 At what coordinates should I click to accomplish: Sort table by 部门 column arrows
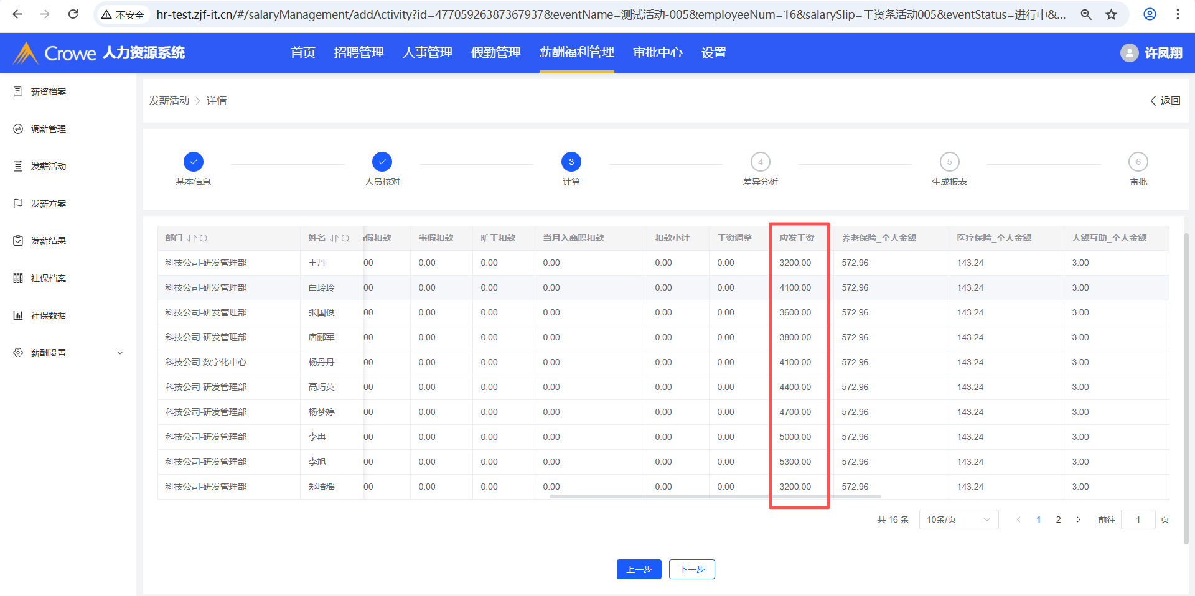(191, 238)
